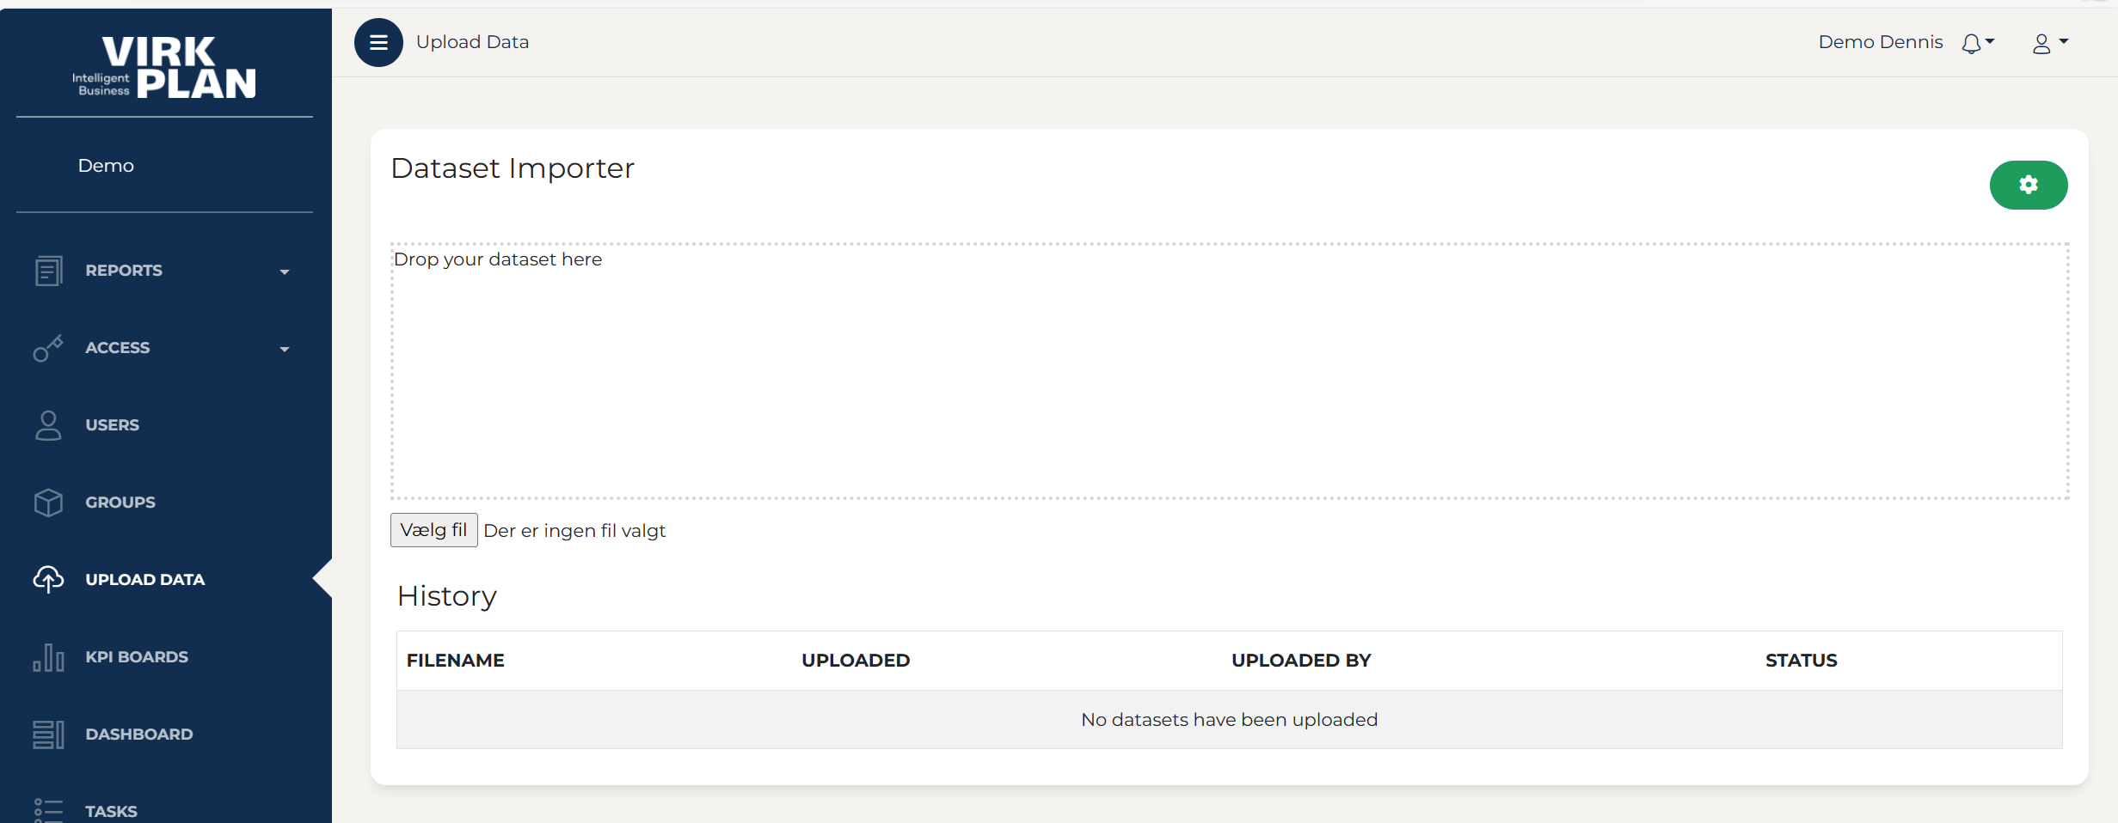Toggle the sidebar with the hamburger button
The height and width of the screenshot is (823, 2118).
tap(378, 42)
